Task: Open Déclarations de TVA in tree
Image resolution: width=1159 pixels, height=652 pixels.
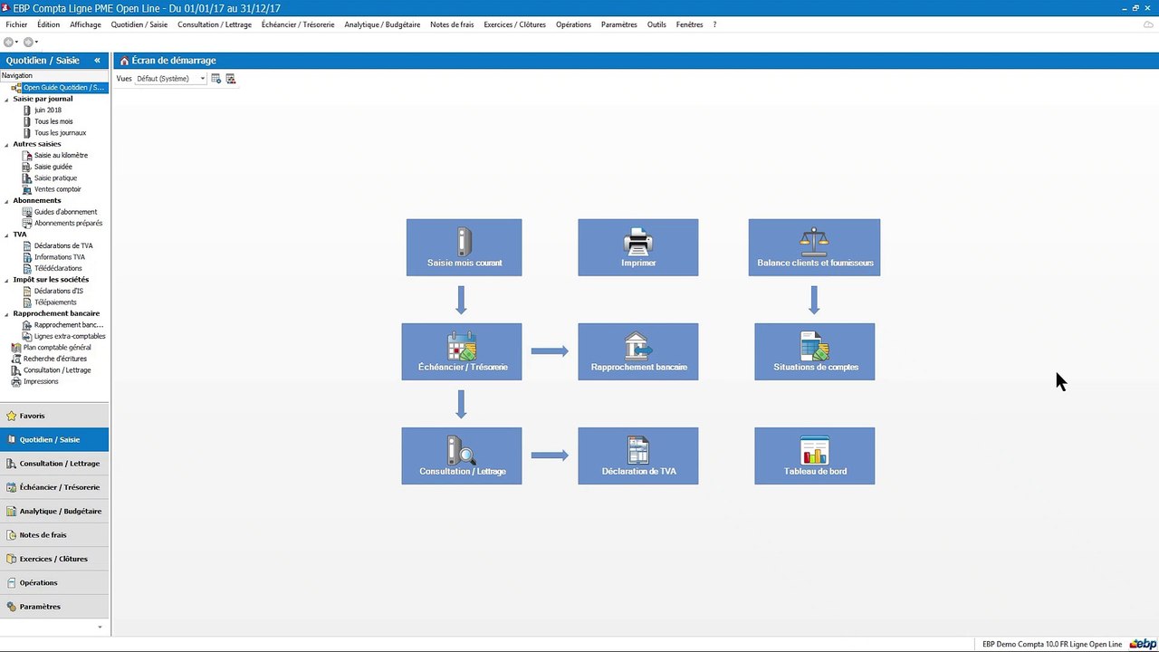Action: (63, 246)
